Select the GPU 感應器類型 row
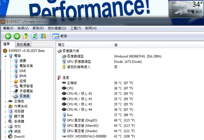 (102, 62)
